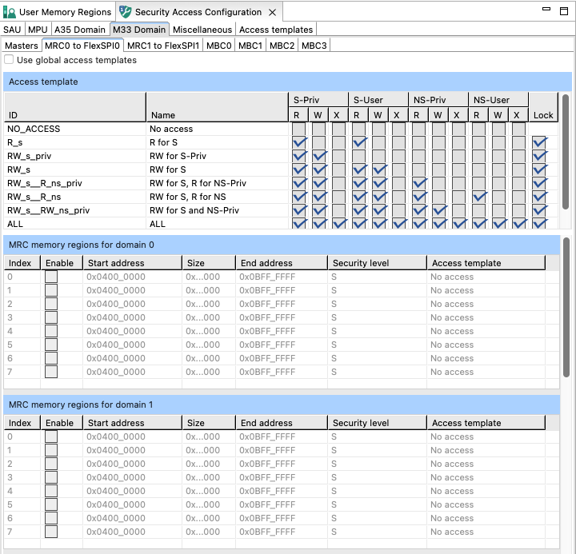Enable region 0 in domain 0 table
This screenshot has height=554, width=576.
51,277
